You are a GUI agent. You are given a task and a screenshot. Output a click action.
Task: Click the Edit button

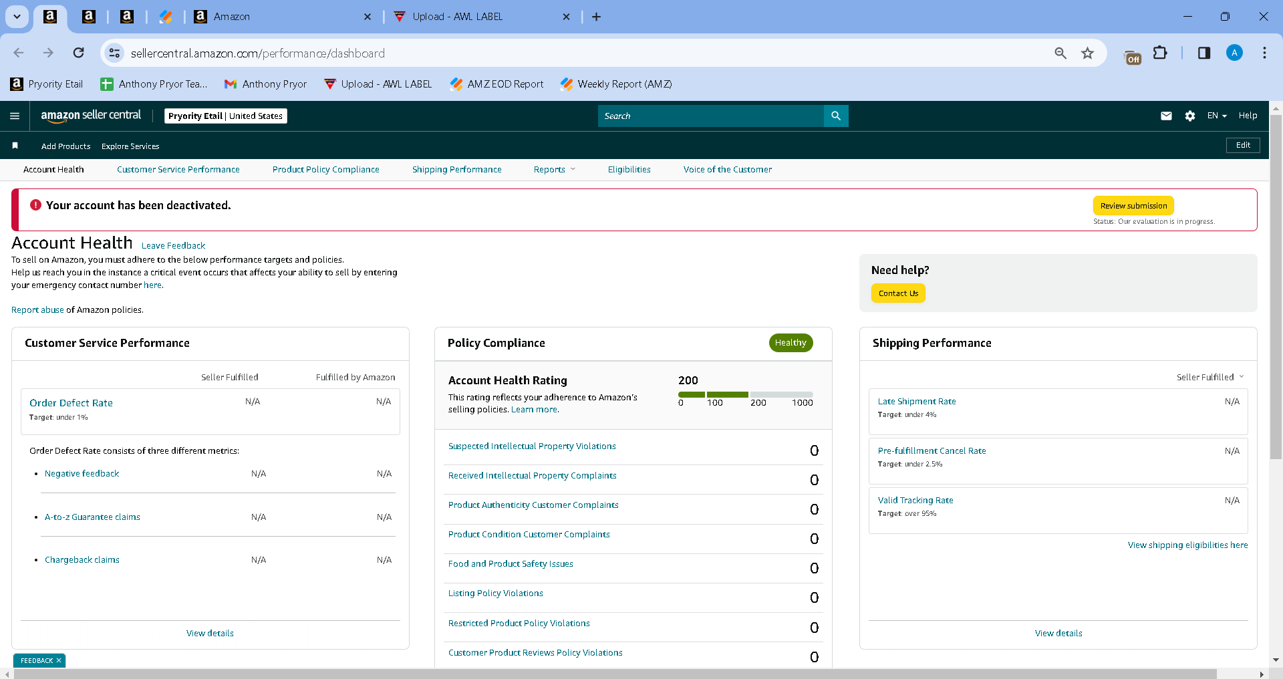[x=1243, y=145]
